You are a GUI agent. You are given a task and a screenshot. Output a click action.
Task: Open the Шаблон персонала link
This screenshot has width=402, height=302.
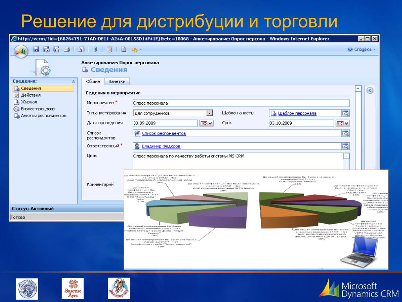click(x=297, y=114)
